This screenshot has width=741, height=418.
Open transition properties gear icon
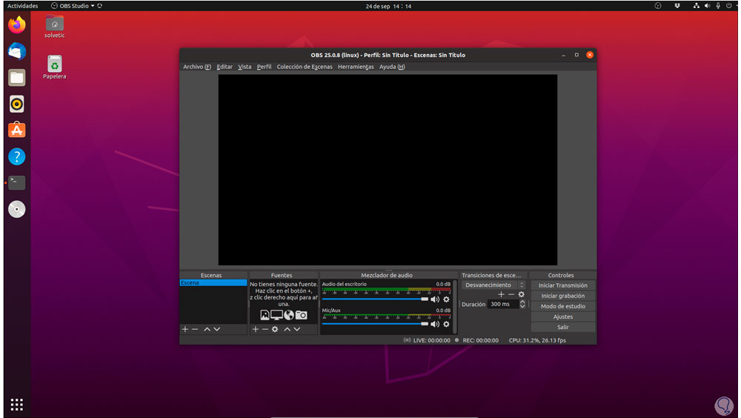point(521,294)
